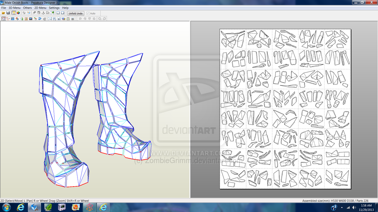Image resolution: width=378 pixels, height=212 pixels.
Task: Click the gray panel icon beside anchor
Action: pos(48,13)
